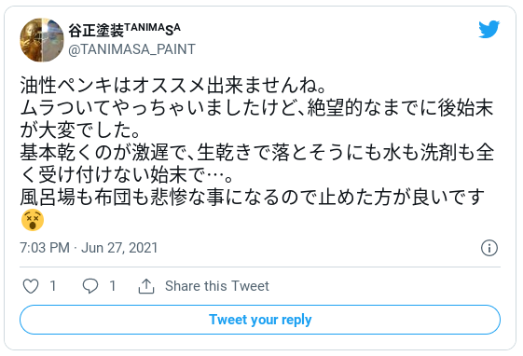Click the share arrow icon
The width and height of the screenshot is (523, 356).
pyautogui.click(x=146, y=286)
